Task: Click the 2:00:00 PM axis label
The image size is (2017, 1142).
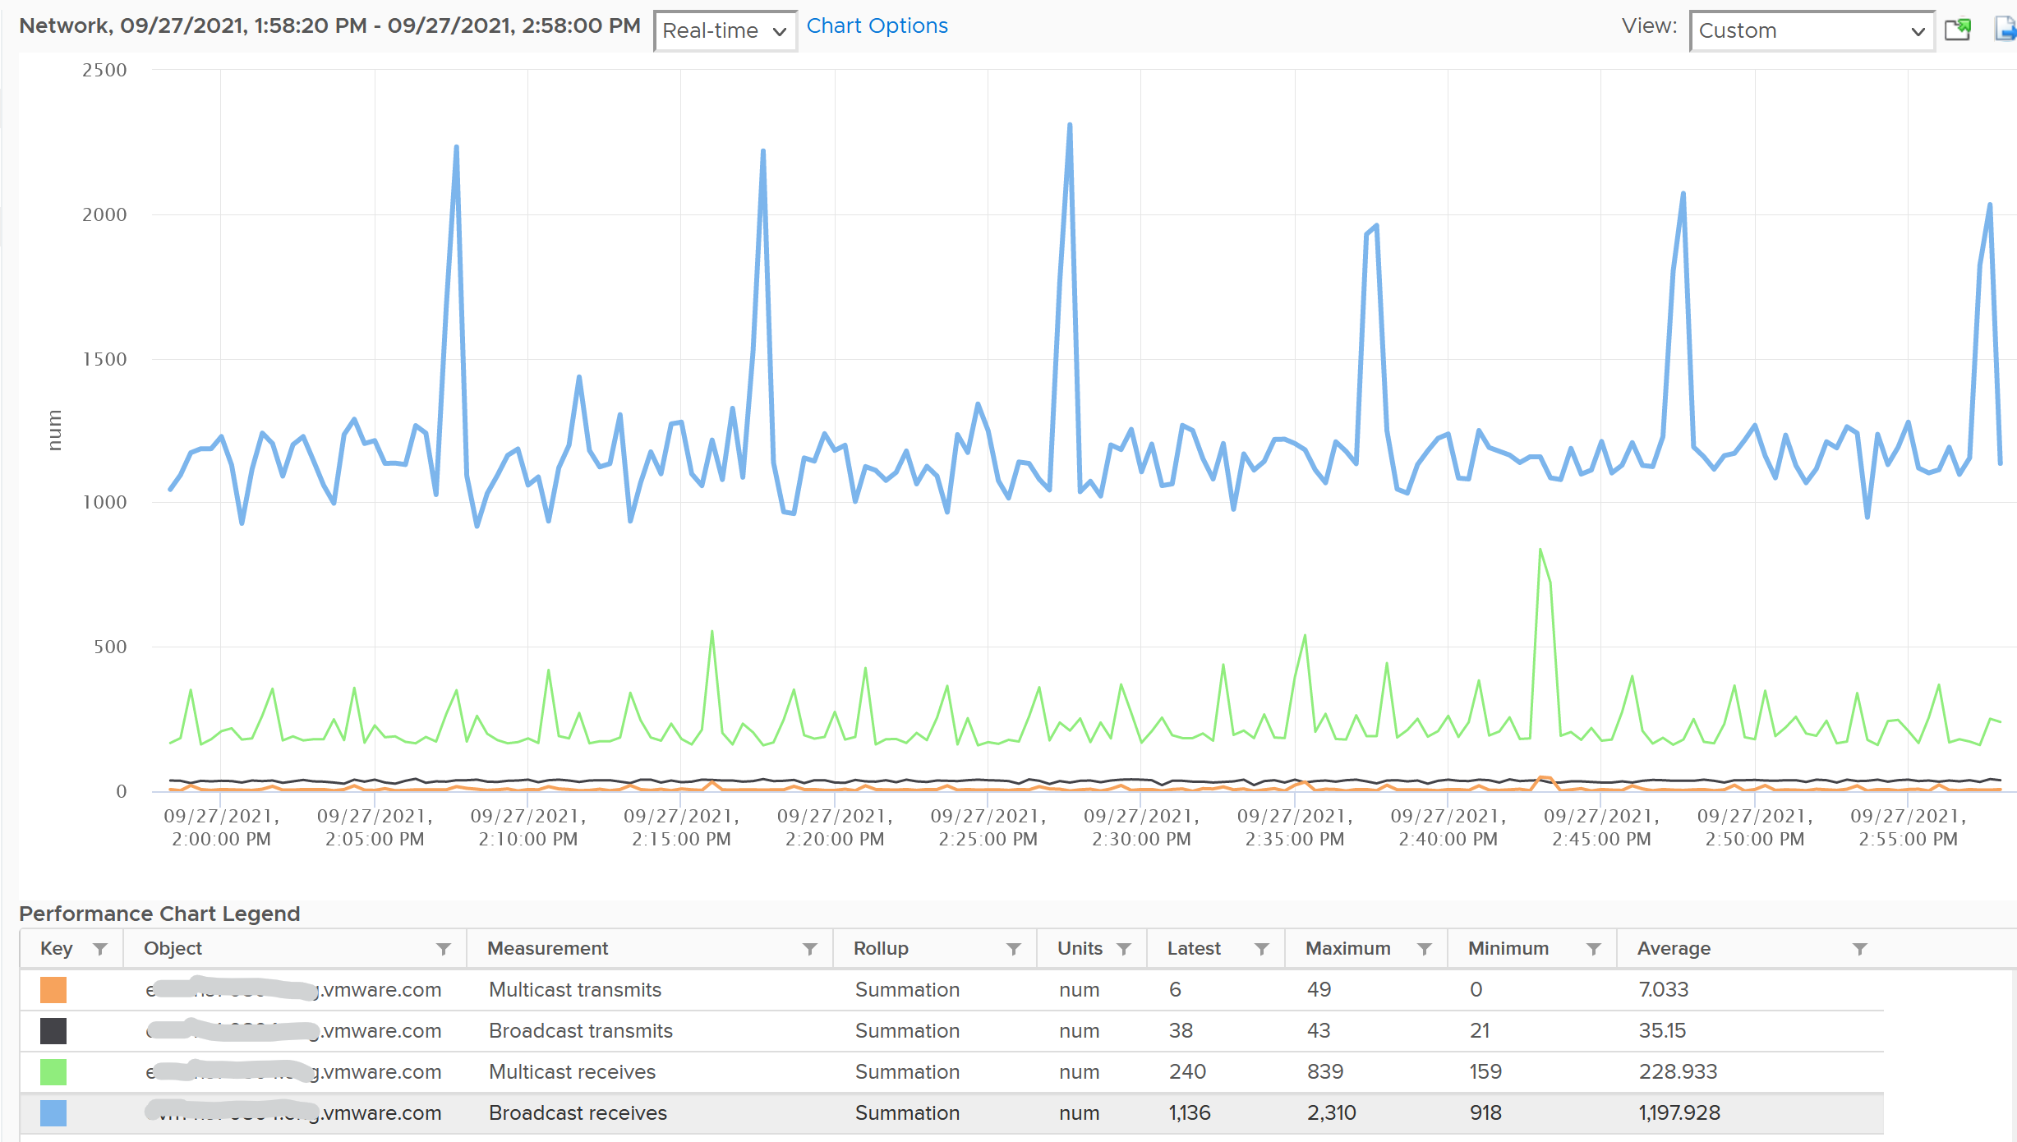Action: tap(221, 827)
